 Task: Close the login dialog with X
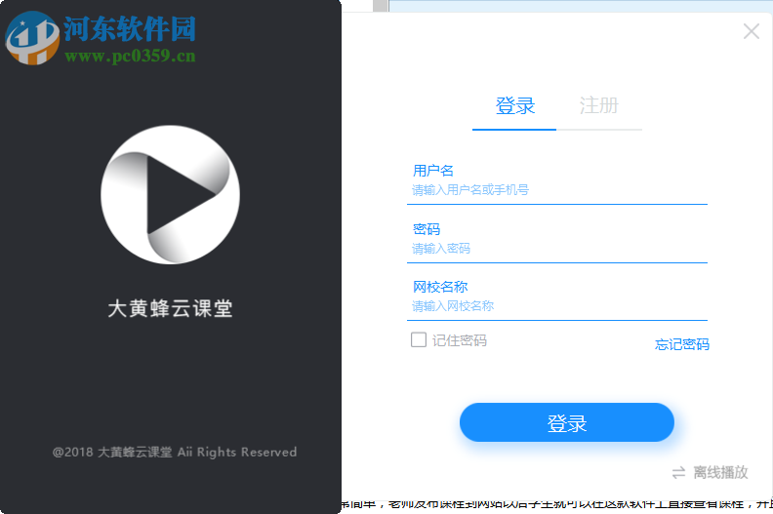coord(752,31)
